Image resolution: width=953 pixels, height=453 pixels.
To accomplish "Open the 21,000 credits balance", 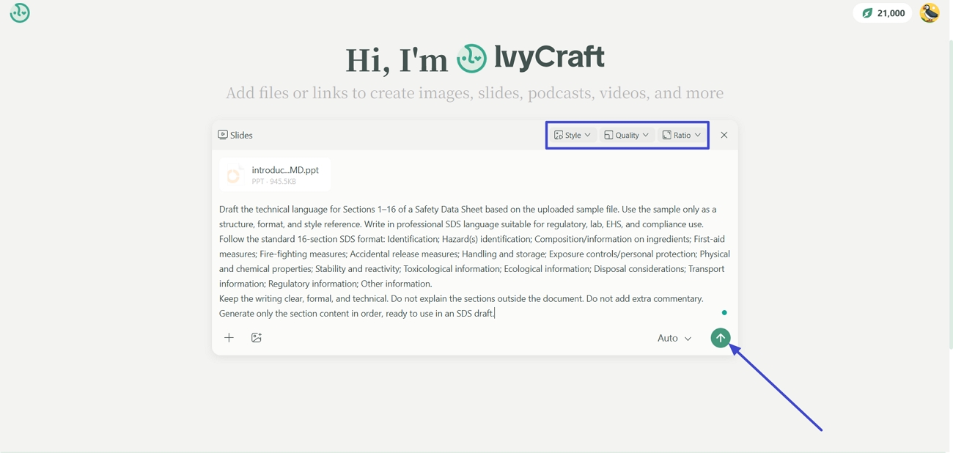I will pos(883,13).
